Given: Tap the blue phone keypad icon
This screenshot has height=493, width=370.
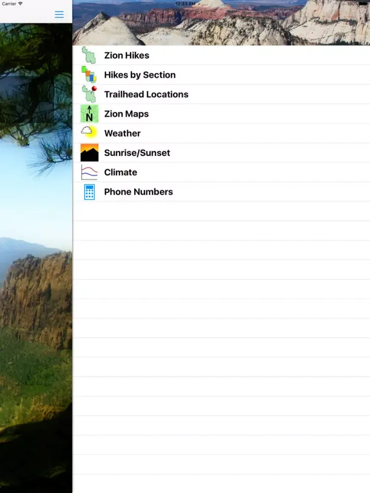Looking at the screenshot, I should (x=89, y=192).
